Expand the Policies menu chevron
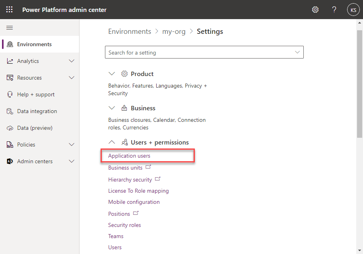The image size is (363, 254). (x=72, y=145)
